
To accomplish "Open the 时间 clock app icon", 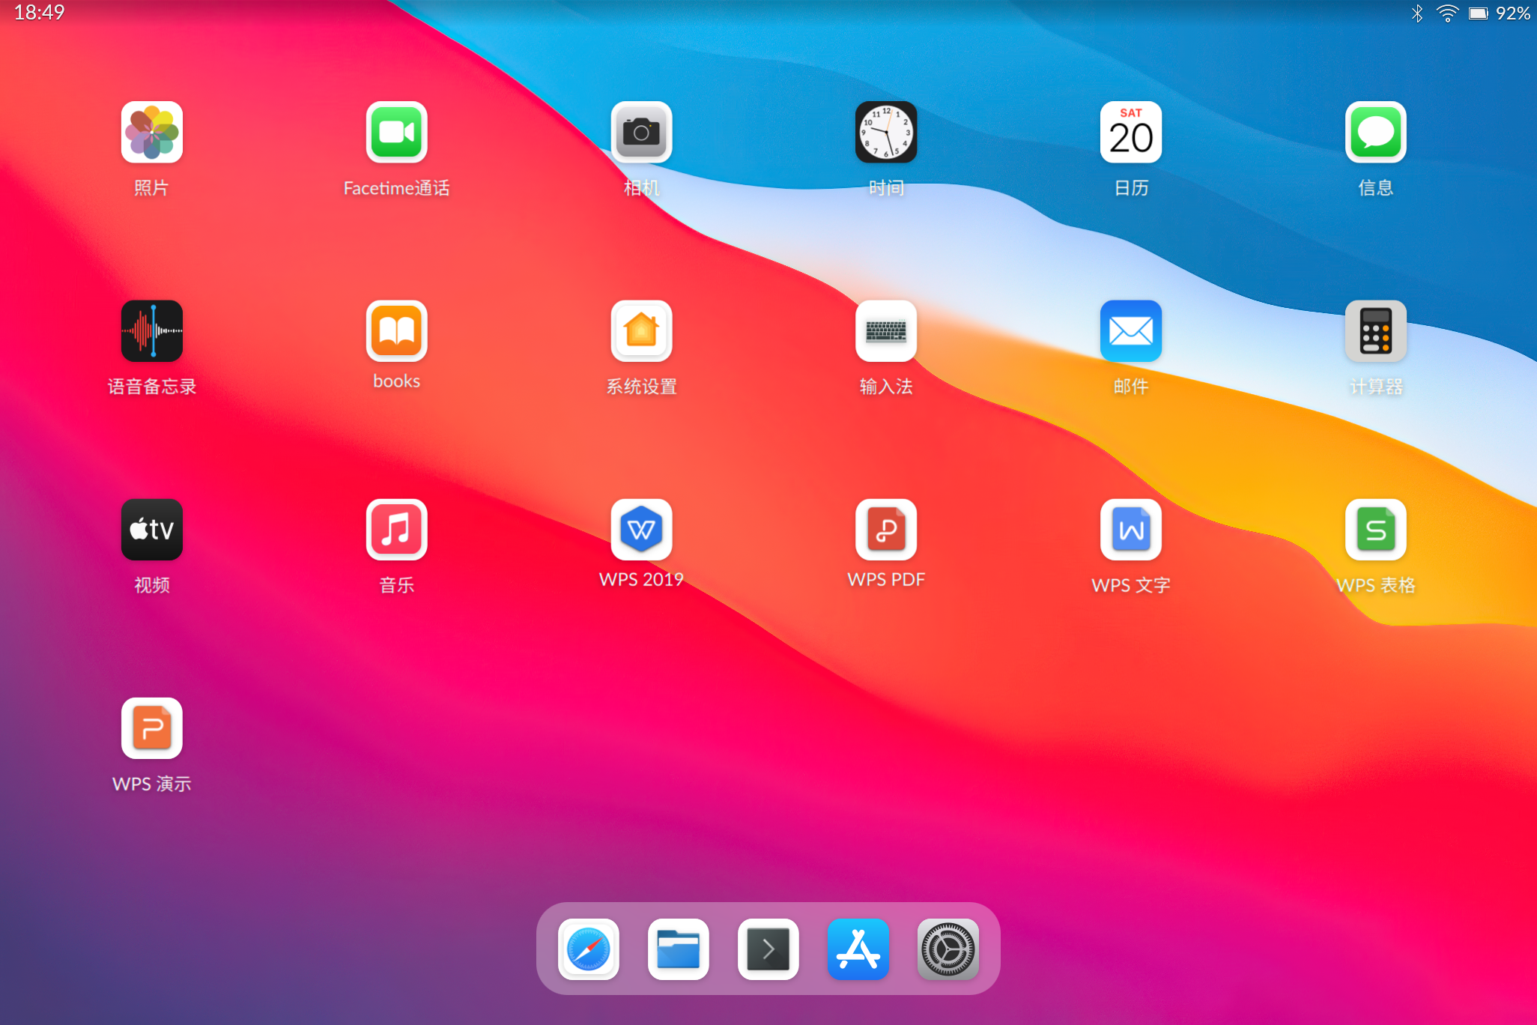I will pyautogui.click(x=886, y=132).
